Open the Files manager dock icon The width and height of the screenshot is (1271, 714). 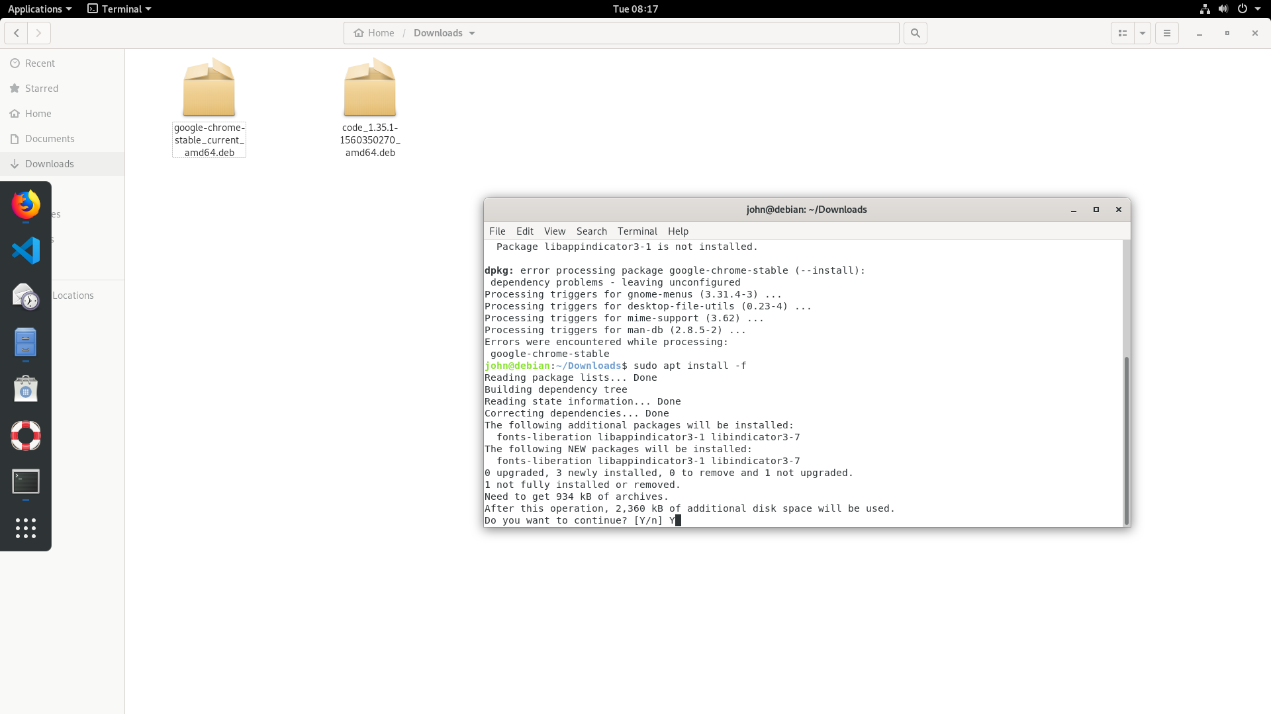[x=26, y=342]
